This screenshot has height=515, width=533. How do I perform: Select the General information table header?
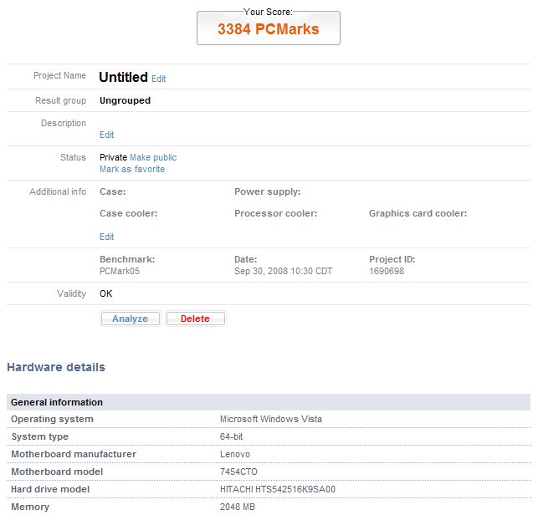click(x=269, y=402)
